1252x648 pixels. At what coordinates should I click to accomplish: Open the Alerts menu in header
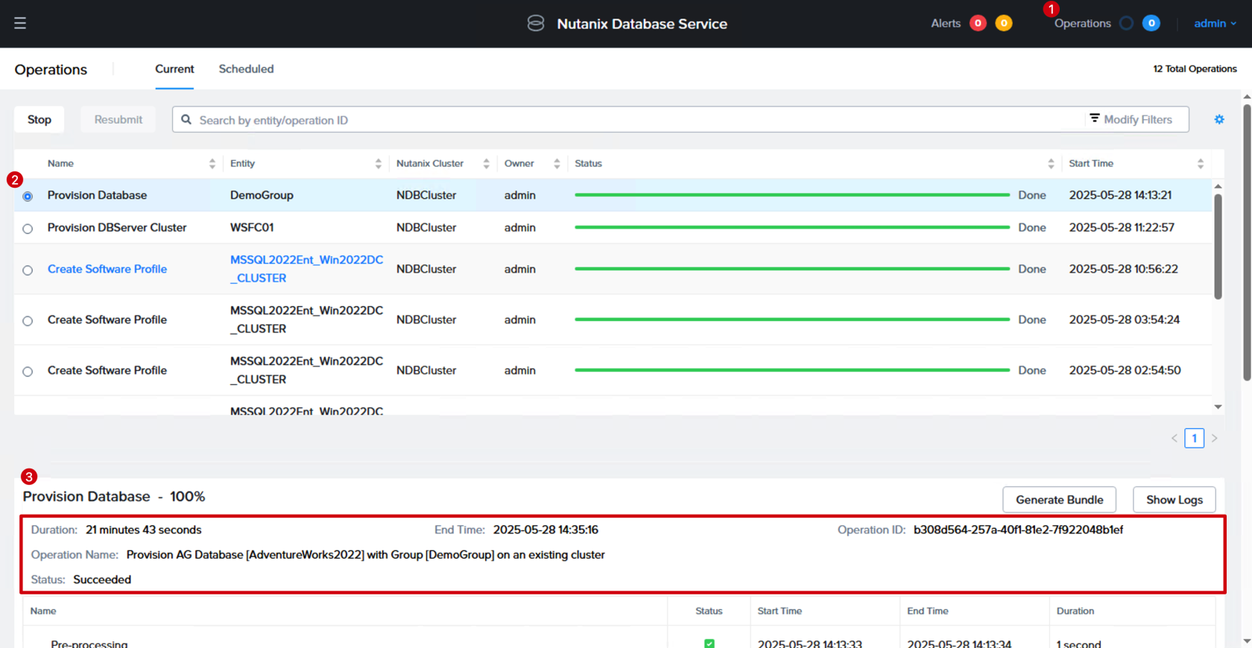946,23
